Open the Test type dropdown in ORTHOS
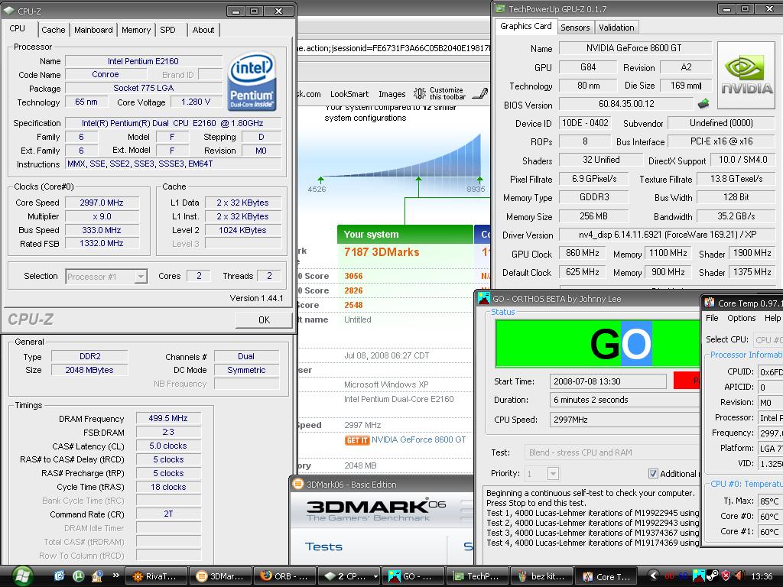The width and height of the screenshot is (783, 587). [612, 452]
